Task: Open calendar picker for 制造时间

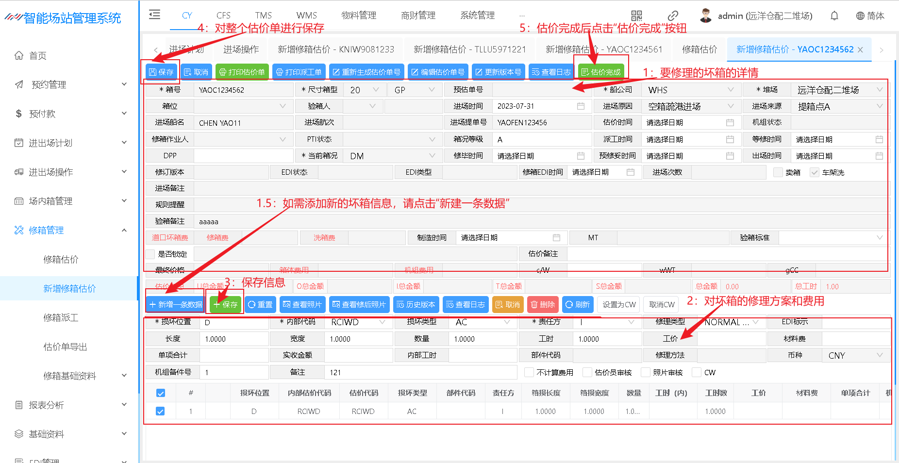Action: coord(556,237)
